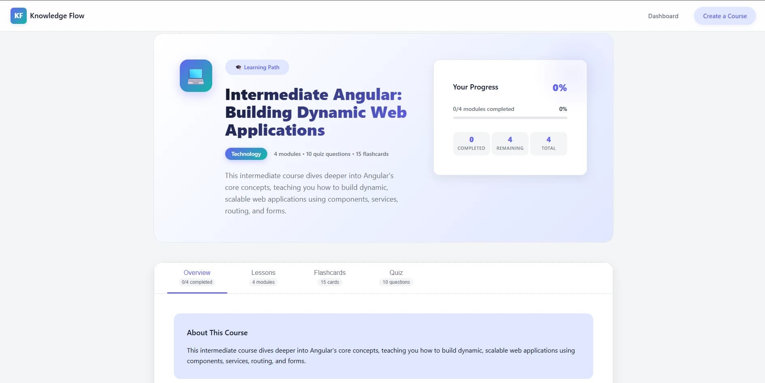Switch to the Lessons tab
This screenshot has height=383, width=765.
(x=263, y=277)
